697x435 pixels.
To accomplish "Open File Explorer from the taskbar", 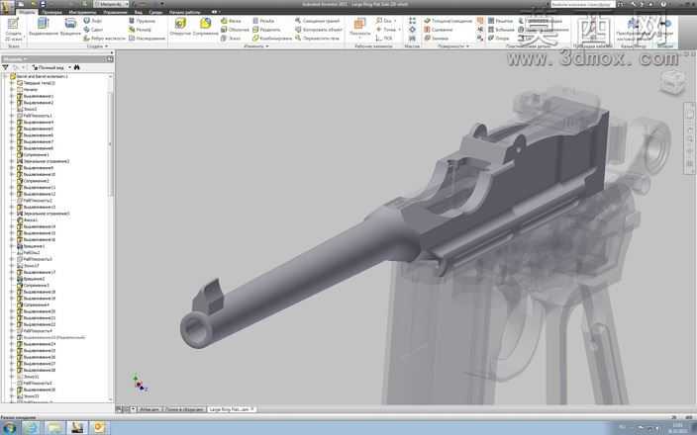I will [54, 428].
